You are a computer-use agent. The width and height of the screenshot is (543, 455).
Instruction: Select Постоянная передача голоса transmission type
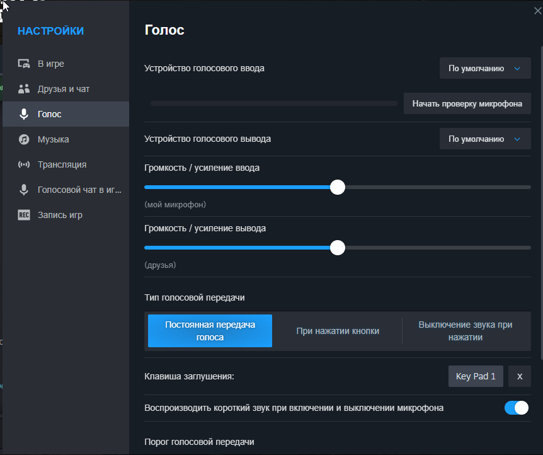pos(210,331)
